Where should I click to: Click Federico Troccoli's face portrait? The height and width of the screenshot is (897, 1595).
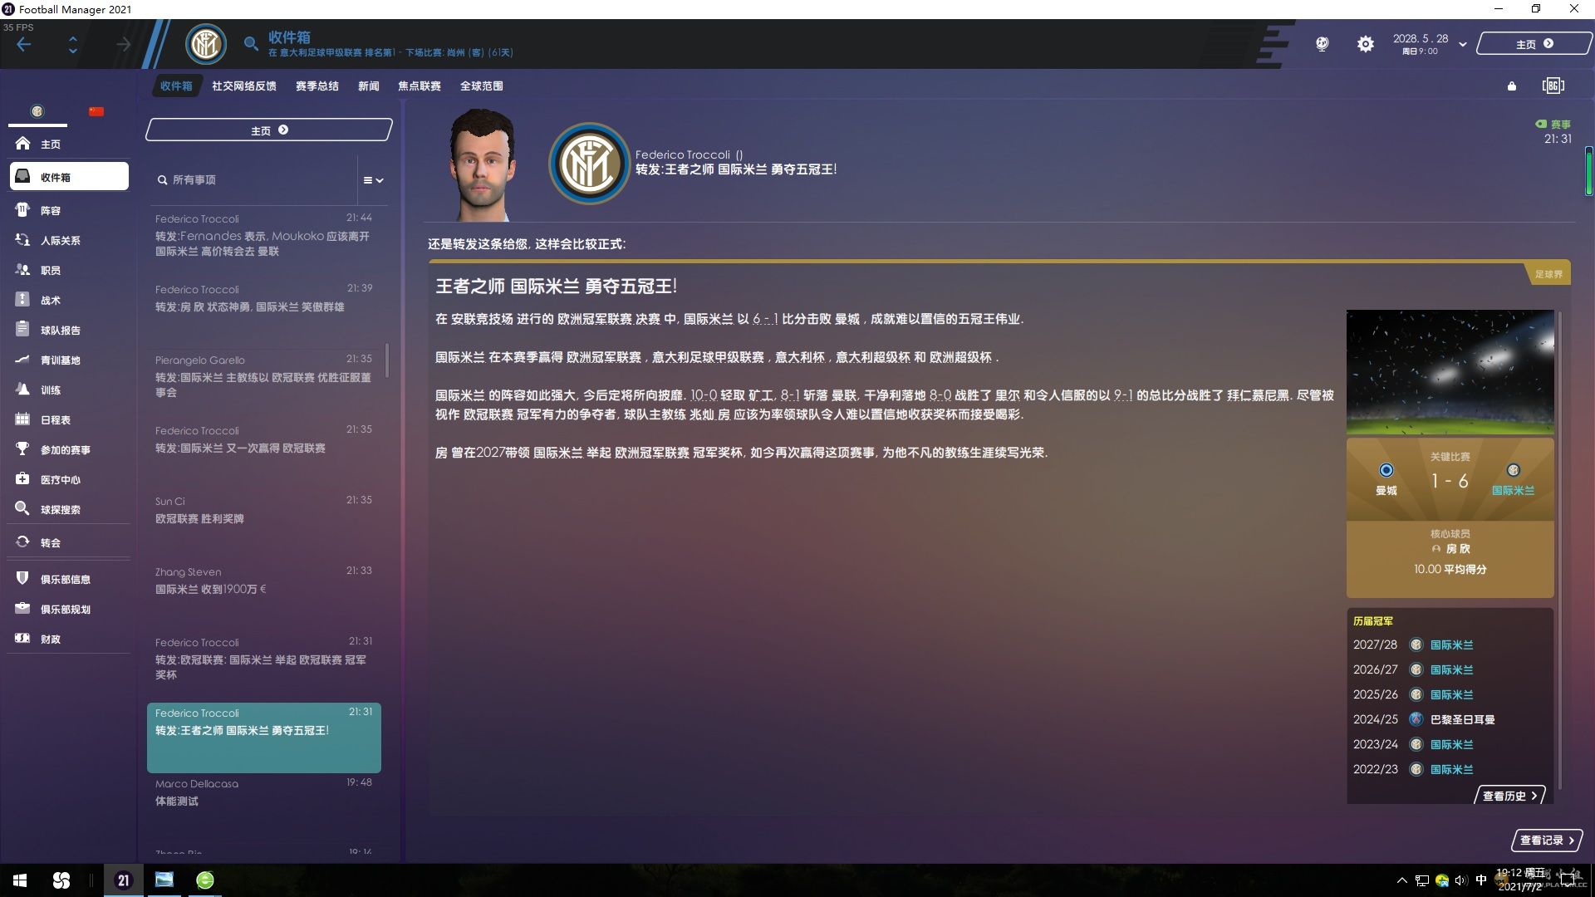[x=483, y=164]
